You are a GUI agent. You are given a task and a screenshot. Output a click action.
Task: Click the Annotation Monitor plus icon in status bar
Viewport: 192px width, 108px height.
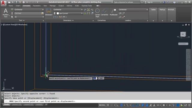point(170,105)
